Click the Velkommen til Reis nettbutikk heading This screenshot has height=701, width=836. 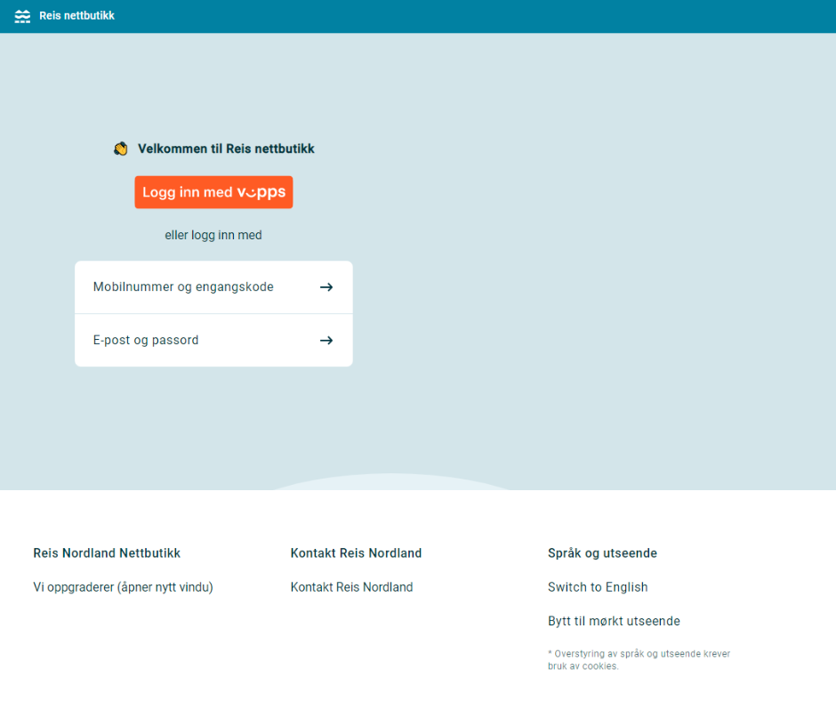tap(226, 149)
